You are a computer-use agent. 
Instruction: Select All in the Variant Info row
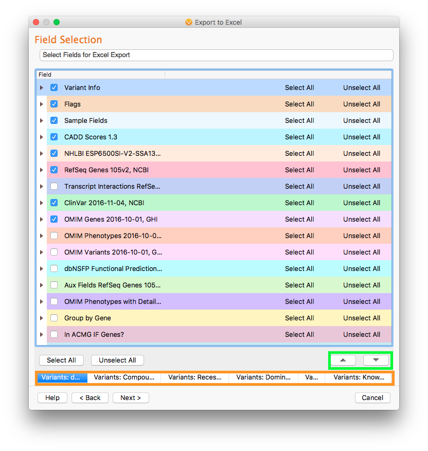[x=299, y=87]
